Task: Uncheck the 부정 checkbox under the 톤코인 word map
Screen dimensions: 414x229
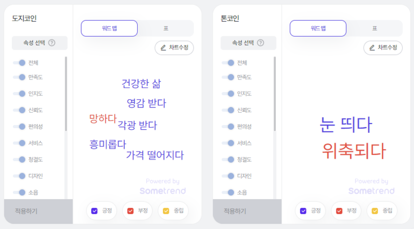Action: [x=339, y=211]
